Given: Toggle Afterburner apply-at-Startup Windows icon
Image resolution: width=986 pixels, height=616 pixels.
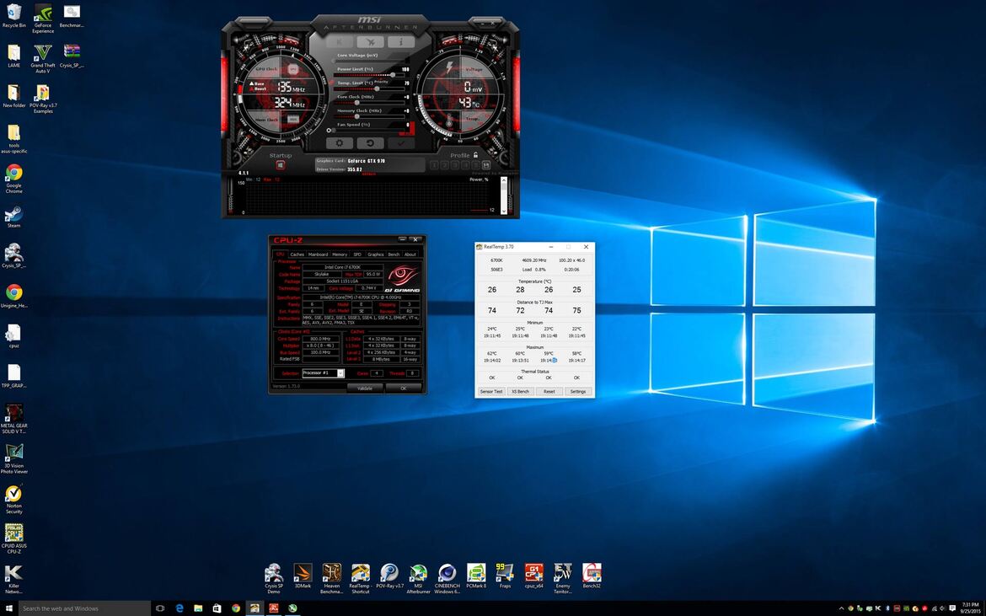Looking at the screenshot, I should pos(281,164).
